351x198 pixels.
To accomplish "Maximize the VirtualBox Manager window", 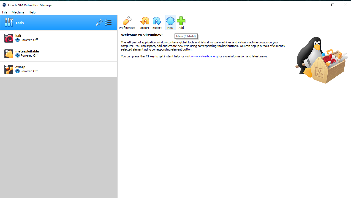I will tap(333, 5).
